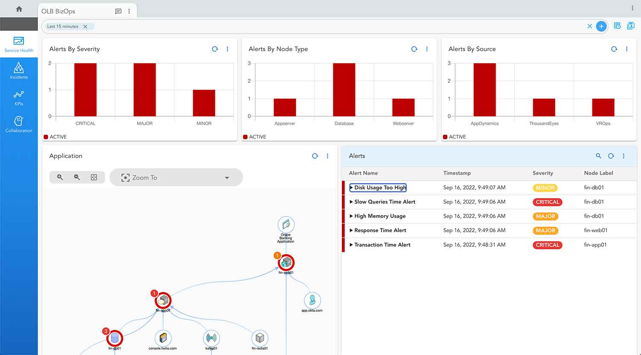Click the search icon in the Alerts panel
Screen dimensions: 641x355
pyautogui.click(x=598, y=156)
